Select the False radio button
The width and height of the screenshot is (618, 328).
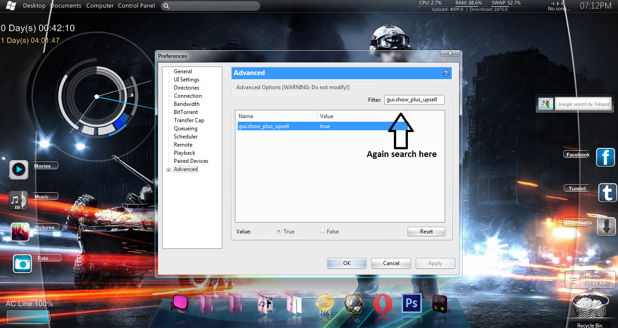pyautogui.click(x=322, y=231)
